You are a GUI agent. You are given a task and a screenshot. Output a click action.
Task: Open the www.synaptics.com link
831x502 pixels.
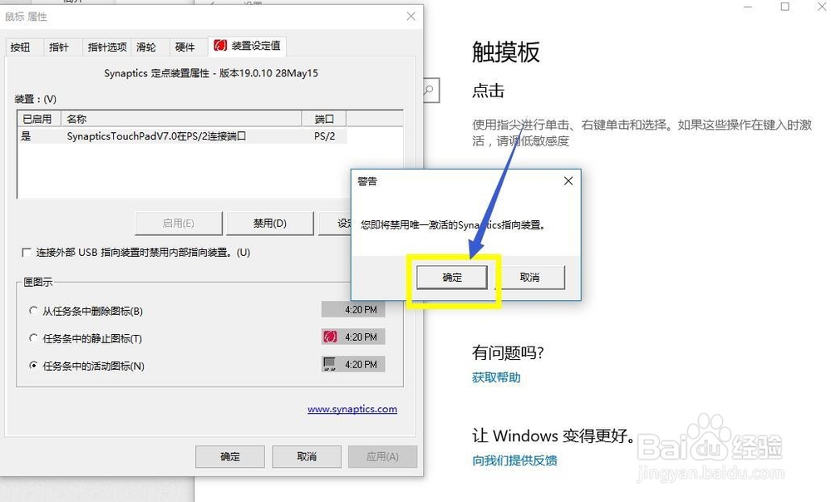click(x=352, y=409)
